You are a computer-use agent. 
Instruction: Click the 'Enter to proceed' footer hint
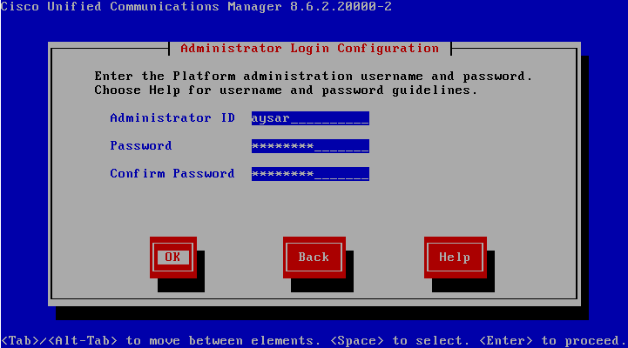(x=553, y=341)
